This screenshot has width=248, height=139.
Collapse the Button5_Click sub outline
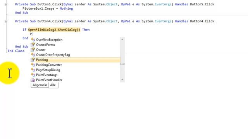tap(6, 4)
